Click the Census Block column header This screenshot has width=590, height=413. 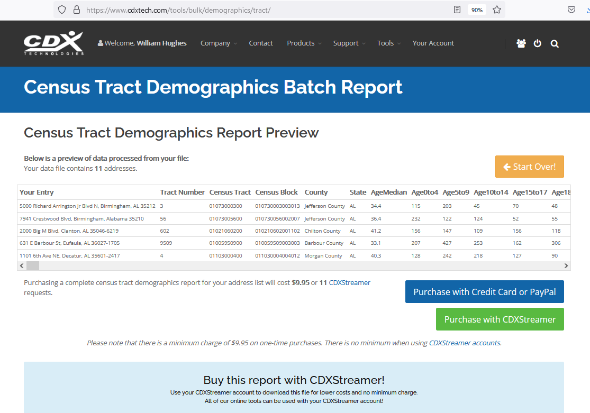point(277,192)
